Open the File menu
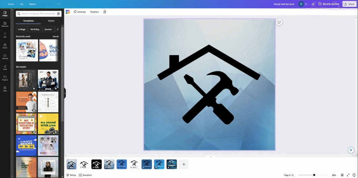 (x=21, y=4)
